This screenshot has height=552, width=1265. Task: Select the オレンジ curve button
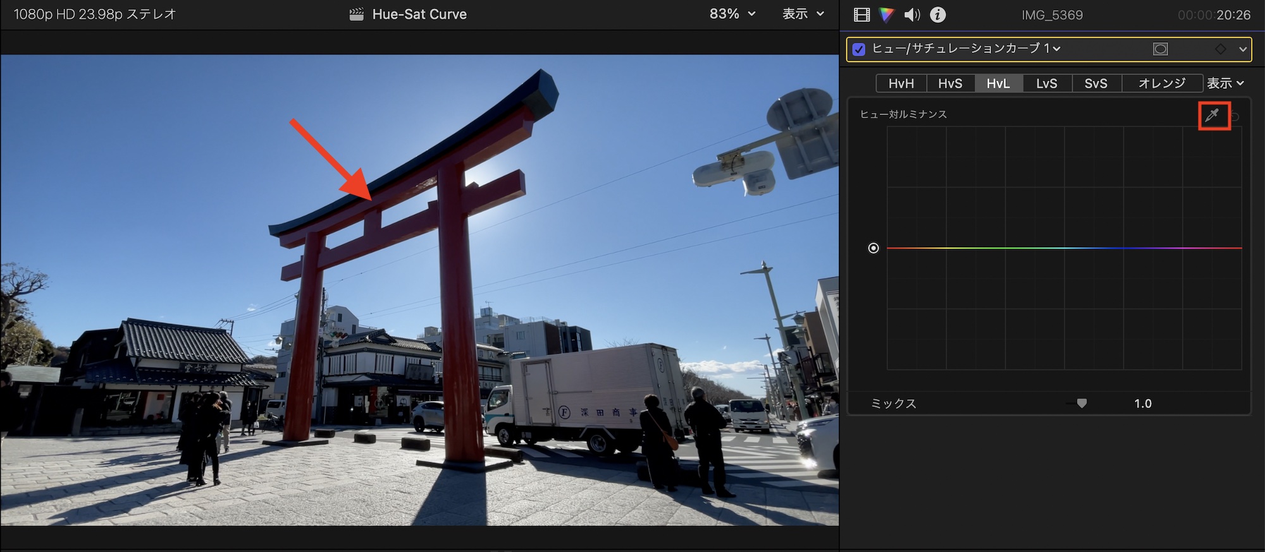(1162, 83)
